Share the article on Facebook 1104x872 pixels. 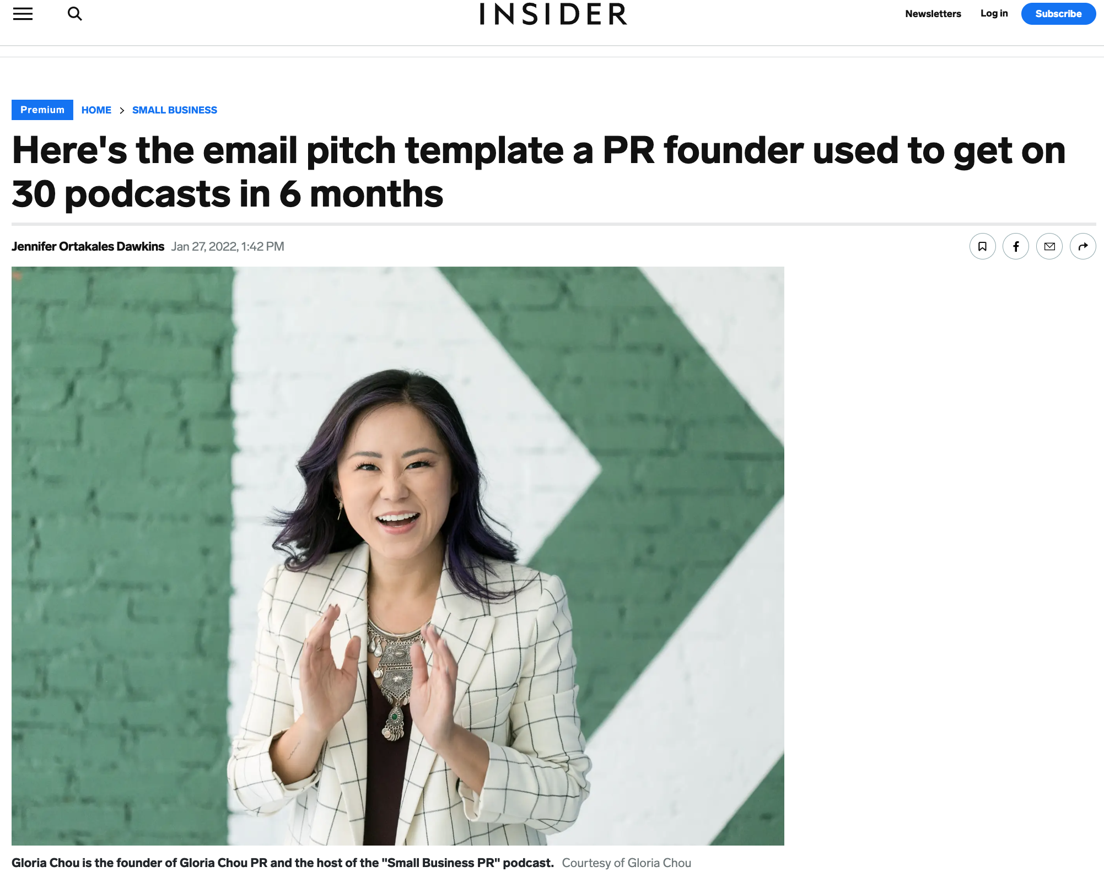(1016, 246)
